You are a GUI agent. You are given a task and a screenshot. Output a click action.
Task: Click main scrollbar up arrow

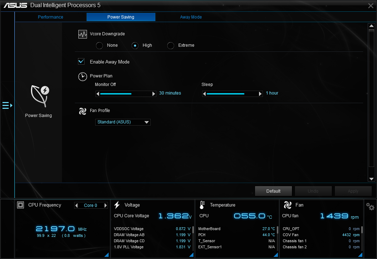click(x=371, y=26)
